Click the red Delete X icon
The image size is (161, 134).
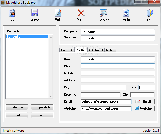click(x=81, y=13)
